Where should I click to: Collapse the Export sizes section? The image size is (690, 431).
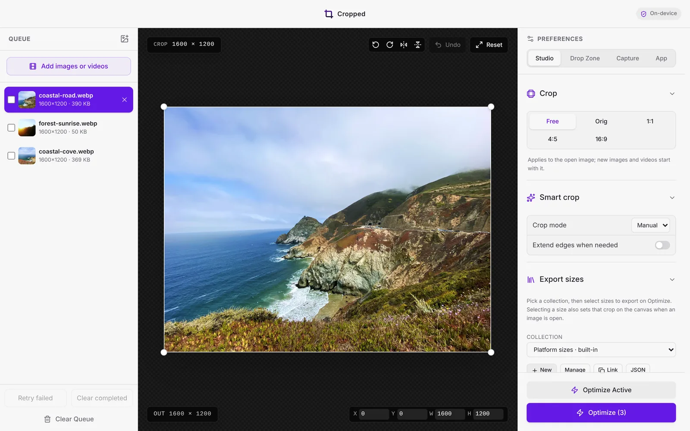point(672,280)
